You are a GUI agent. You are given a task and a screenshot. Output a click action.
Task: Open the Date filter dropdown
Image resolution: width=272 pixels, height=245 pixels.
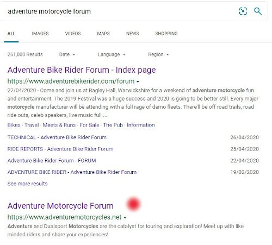[x=67, y=54]
